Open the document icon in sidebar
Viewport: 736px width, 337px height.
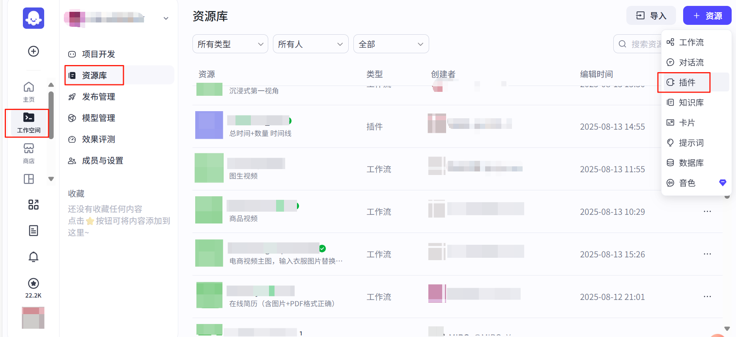[x=34, y=231]
